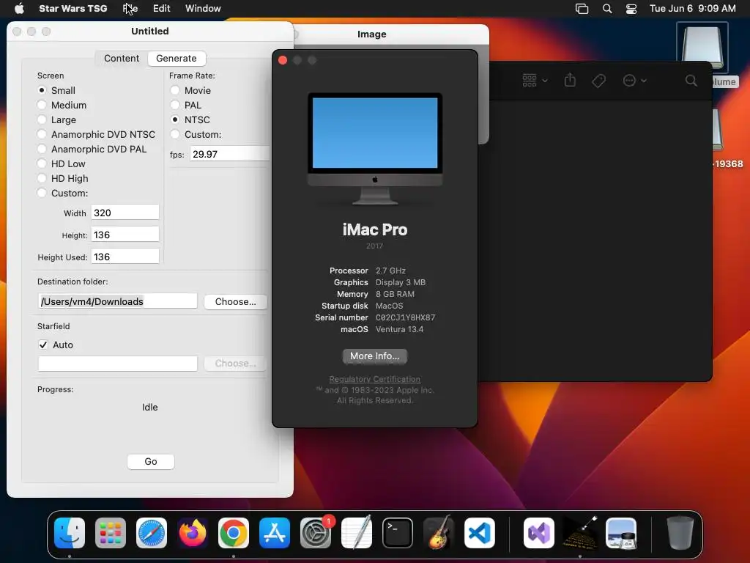Click the Star Wars TSG dock icon

(580, 533)
